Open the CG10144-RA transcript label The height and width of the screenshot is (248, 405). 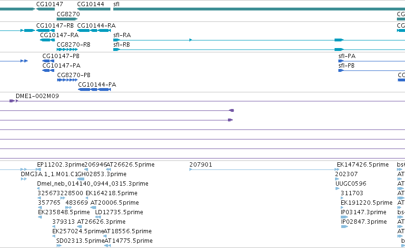(x=96, y=26)
